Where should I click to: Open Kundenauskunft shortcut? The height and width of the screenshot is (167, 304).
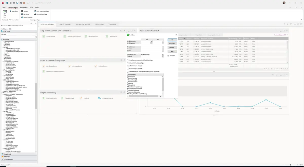pos(50,66)
